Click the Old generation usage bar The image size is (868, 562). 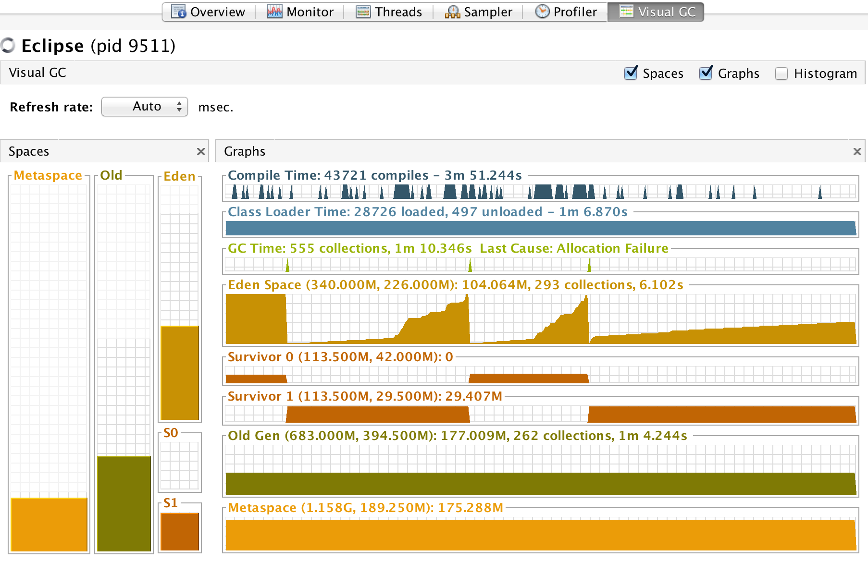point(124,503)
